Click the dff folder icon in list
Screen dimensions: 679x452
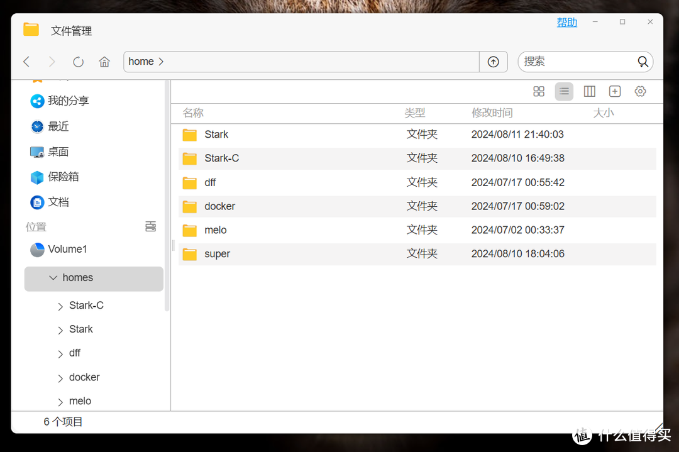(189, 183)
